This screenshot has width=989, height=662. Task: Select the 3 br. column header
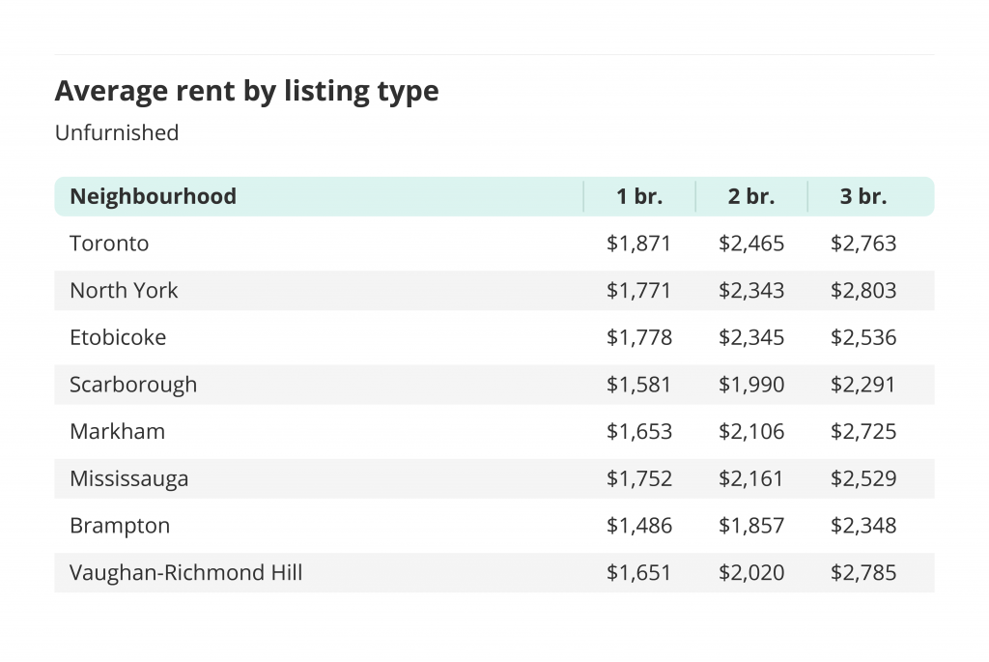click(x=863, y=196)
